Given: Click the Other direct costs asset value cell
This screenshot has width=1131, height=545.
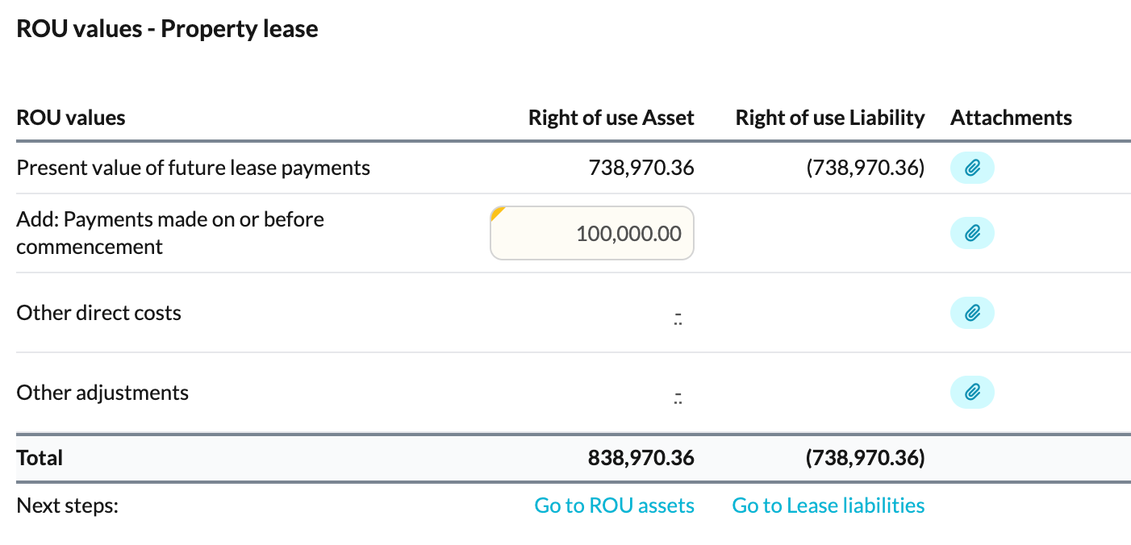Looking at the screenshot, I should [678, 315].
